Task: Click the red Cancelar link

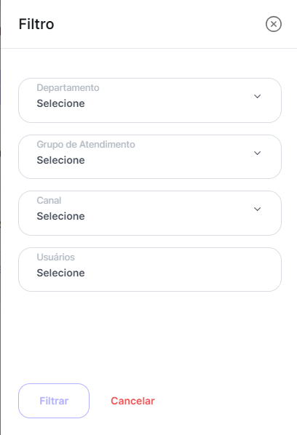Action: tap(132, 401)
